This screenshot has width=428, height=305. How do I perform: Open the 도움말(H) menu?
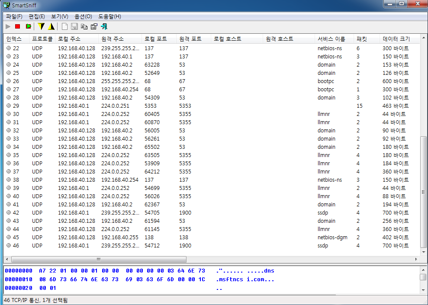(109, 16)
